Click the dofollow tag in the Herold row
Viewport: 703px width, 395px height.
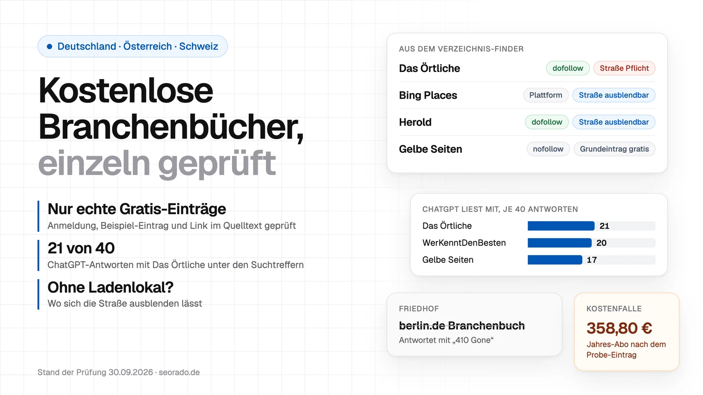coord(547,122)
